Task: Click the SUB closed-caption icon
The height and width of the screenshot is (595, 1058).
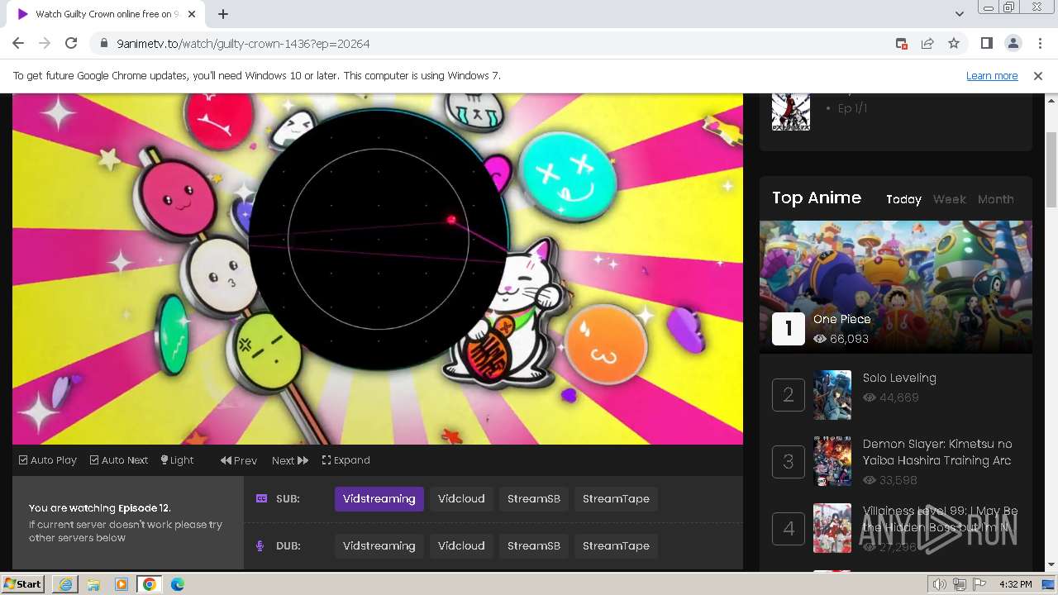Action: [x=261, y=498]
